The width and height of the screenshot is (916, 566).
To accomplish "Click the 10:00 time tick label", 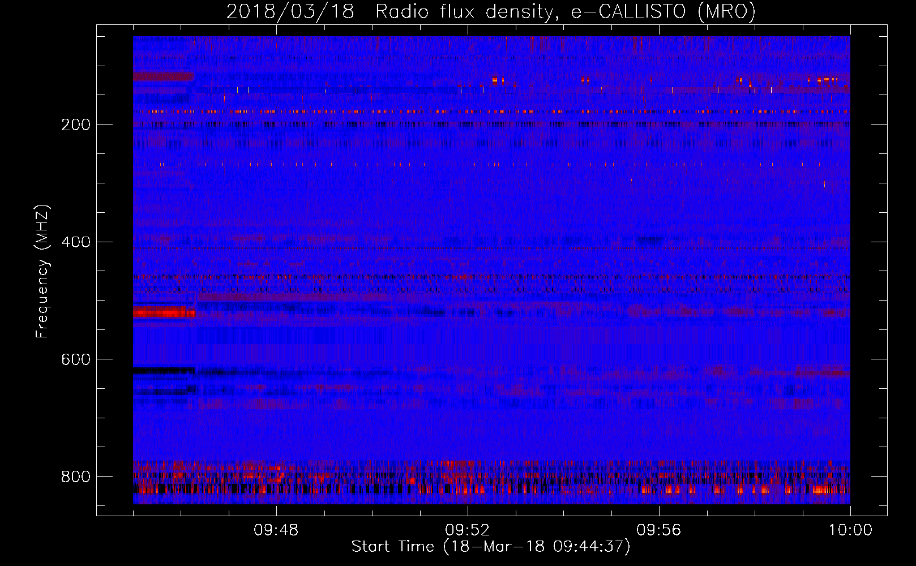I will pos(850,530).
